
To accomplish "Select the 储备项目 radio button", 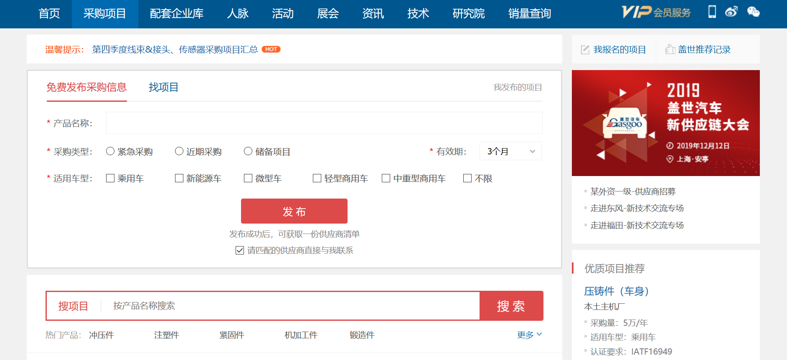I will point(248,151).
